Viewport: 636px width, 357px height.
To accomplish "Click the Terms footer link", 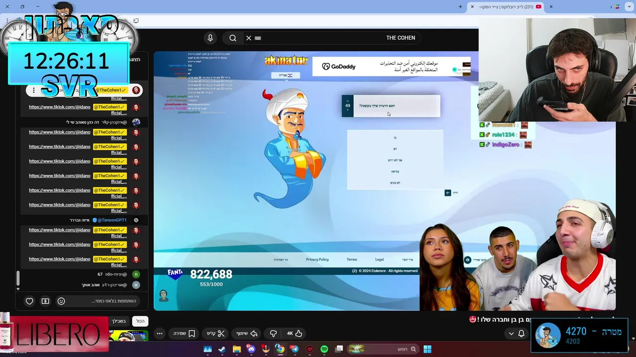I will 352,260.
